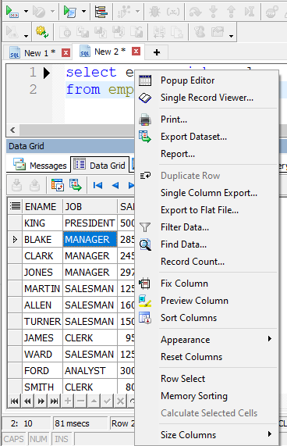
Task: Go to previous record in grid toolbar
Action: 115,185
